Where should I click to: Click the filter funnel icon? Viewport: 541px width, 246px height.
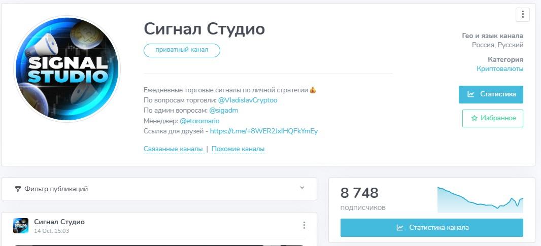pyautogui.click(x=18, y=189)
